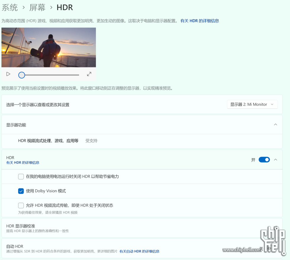
Task: Open 有关 HDR 的详细信息 link under HDR toggle
Action: click(x=23, y=163)
